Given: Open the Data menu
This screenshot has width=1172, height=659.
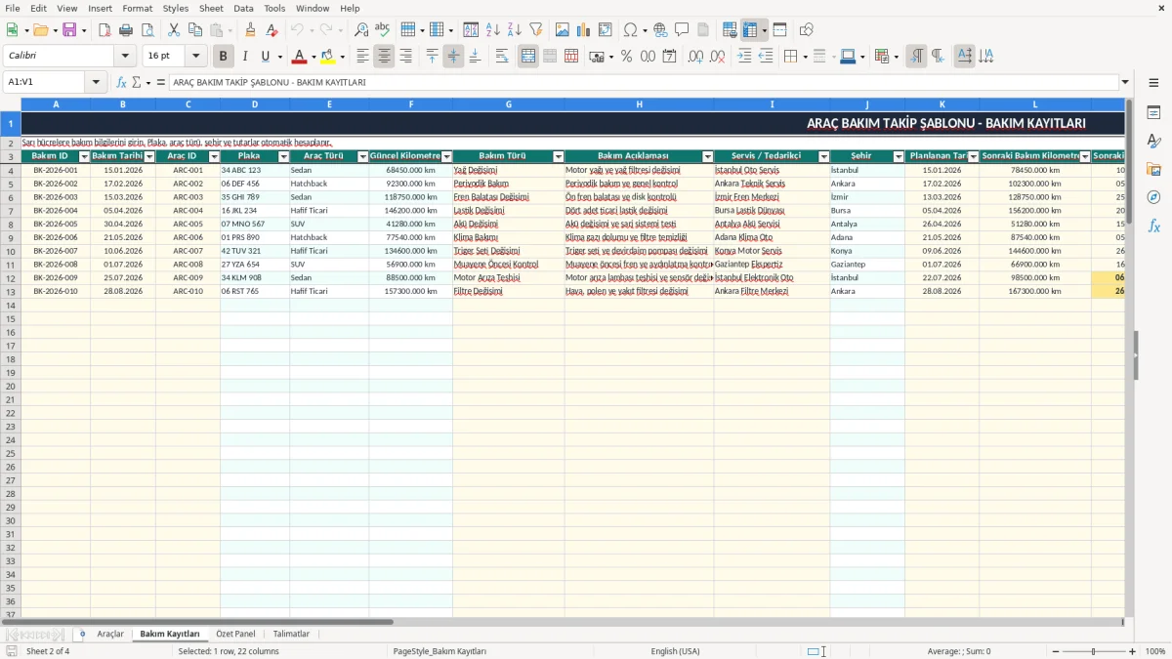Looking at the screenshot, I should tap(243, 8).
